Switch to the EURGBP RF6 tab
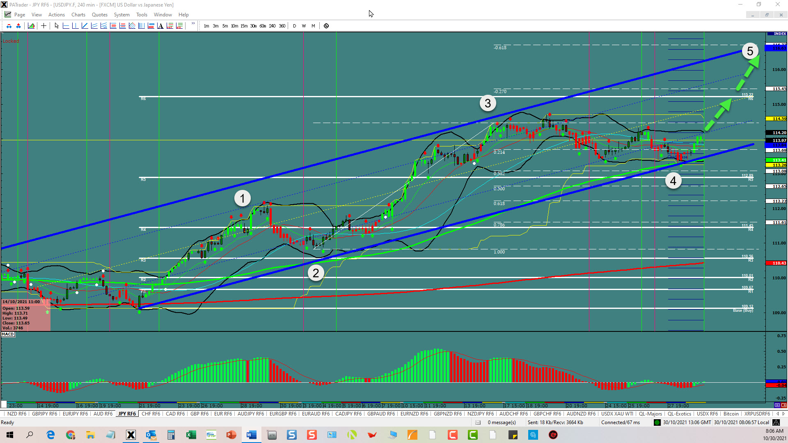 click(x=283, y=414)
